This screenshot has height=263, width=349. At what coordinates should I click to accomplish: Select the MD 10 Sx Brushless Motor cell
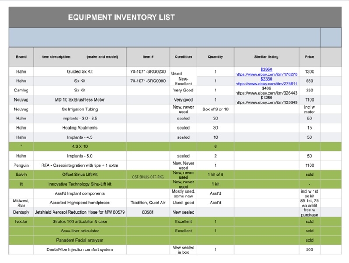pos(80,100)
